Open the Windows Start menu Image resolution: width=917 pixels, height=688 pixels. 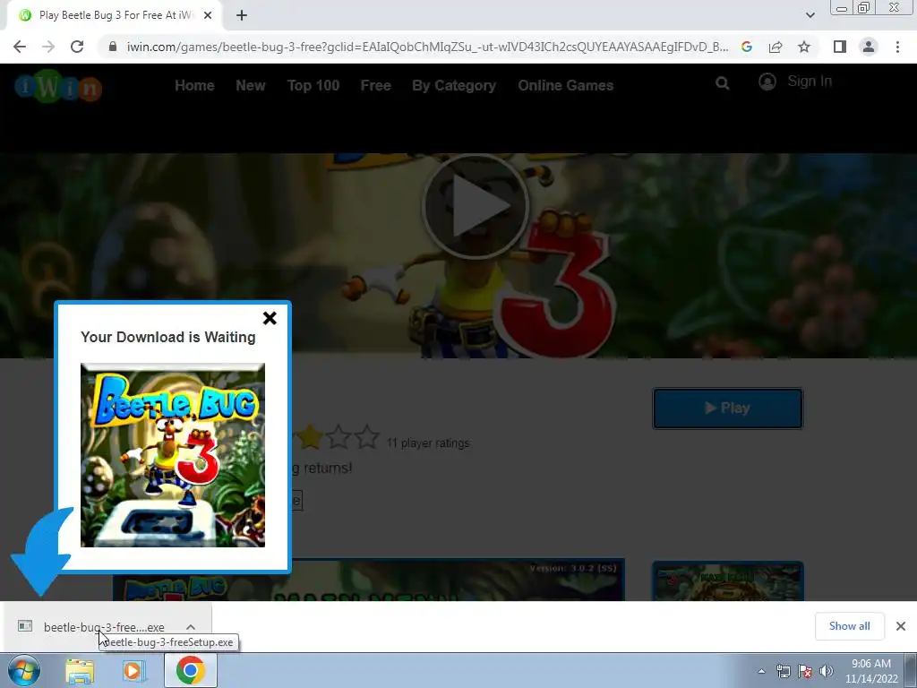click(x=23, y=670)
